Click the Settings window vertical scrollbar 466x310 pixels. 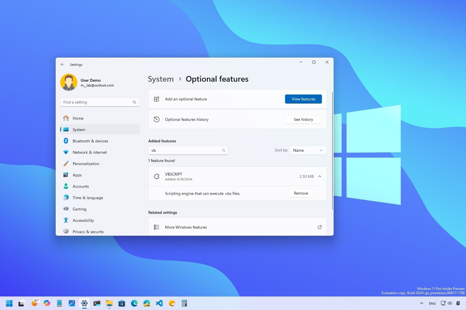tap(332, 151)
